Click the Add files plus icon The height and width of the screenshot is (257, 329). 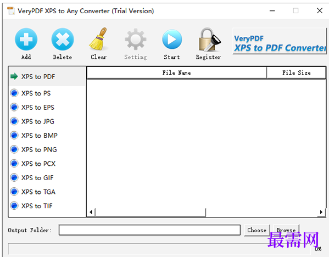click(26, 39)
